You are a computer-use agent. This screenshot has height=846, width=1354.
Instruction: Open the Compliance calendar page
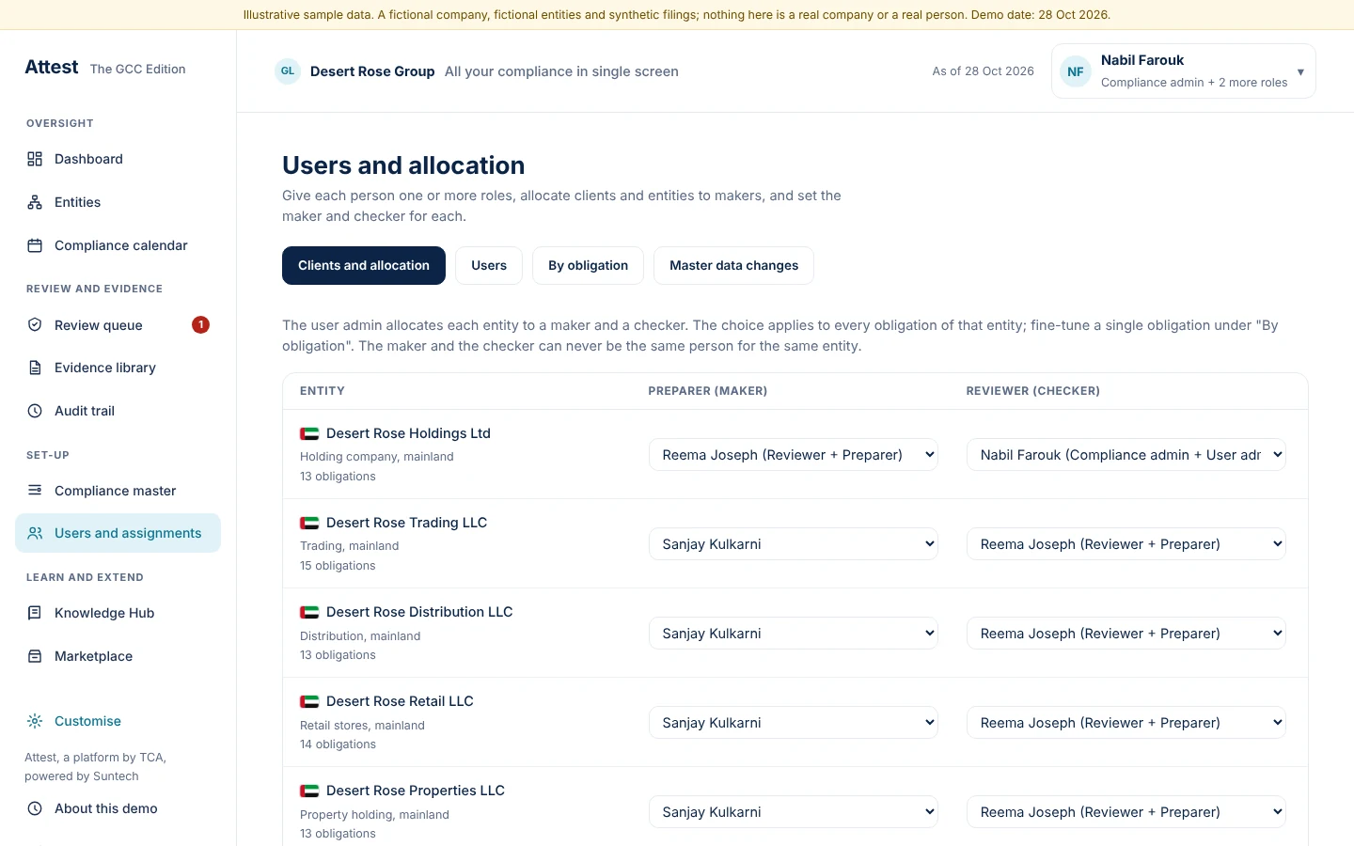118,245
